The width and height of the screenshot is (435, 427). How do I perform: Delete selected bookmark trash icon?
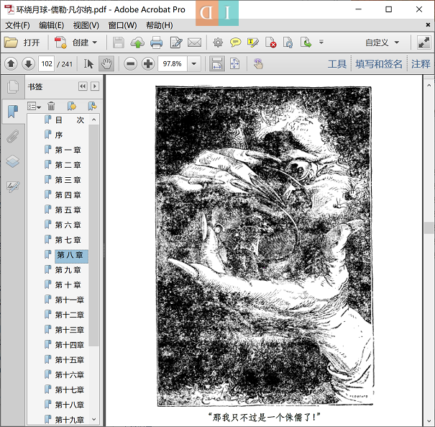pyautogui.click(x=51, y=106)
